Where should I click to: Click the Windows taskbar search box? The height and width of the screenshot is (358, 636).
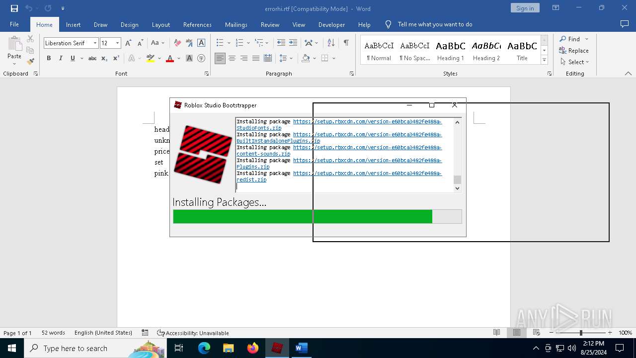point(94,348)
